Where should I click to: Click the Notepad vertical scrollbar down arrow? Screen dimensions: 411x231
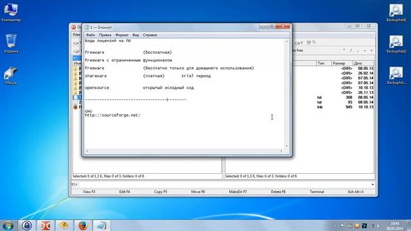[286, 146]
